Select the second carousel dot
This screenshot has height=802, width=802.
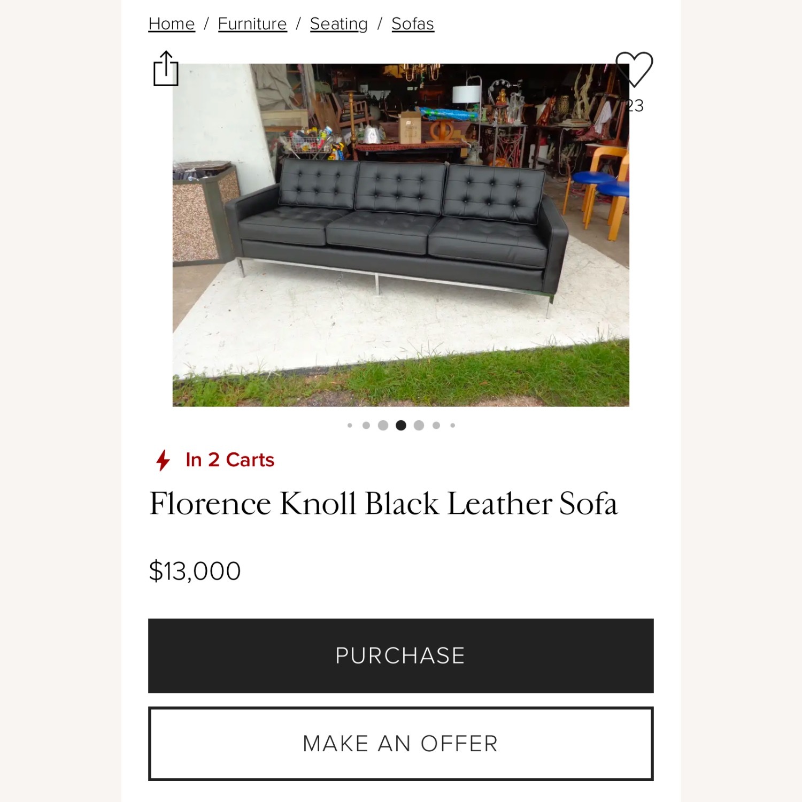tap(367, 425)
